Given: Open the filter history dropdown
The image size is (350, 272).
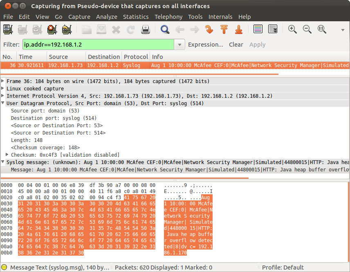Looking at the screenshot, I should (x=179, y=44).
